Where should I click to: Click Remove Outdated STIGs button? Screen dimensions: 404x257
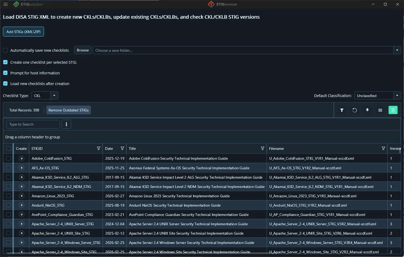69,110
